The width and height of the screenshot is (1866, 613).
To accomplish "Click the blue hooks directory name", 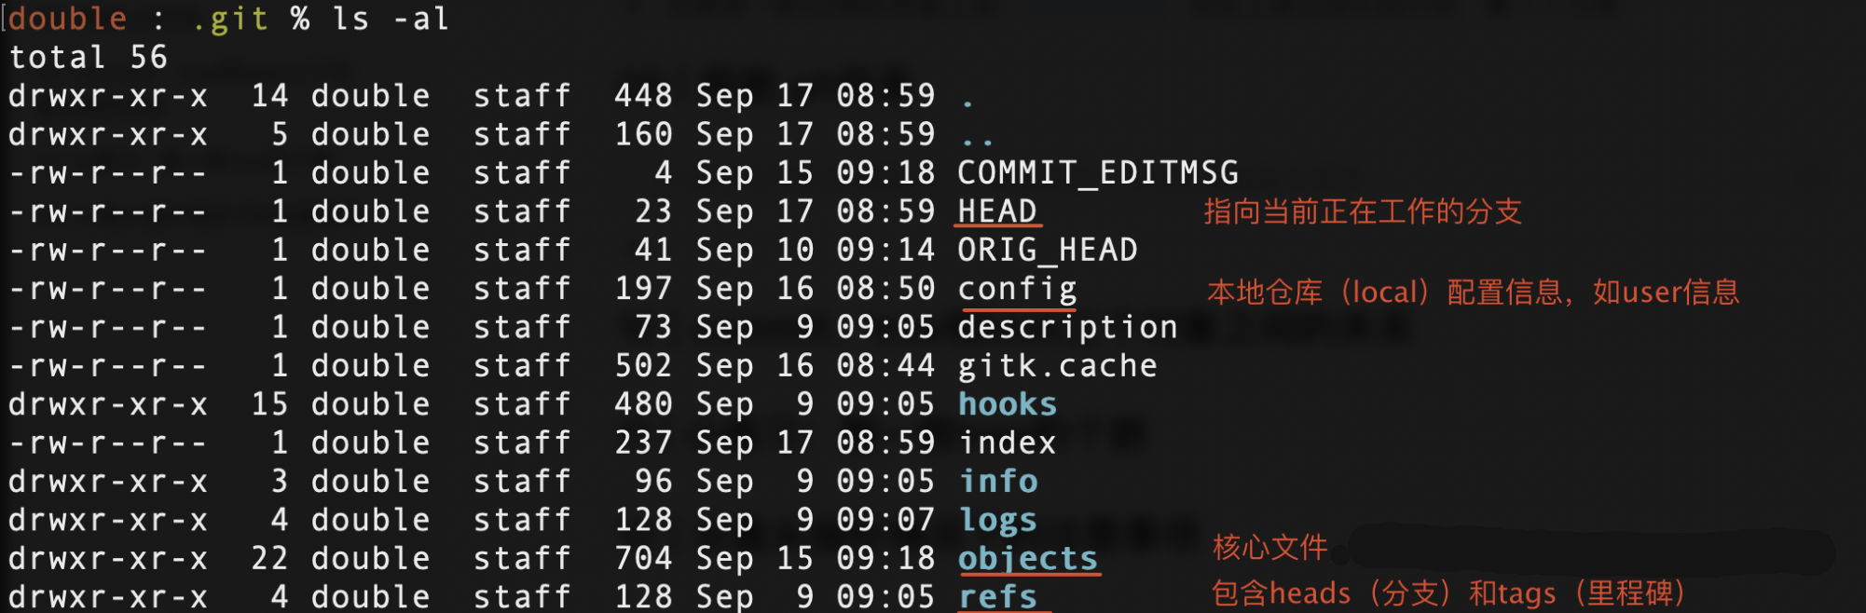I will click(1008, 404).
